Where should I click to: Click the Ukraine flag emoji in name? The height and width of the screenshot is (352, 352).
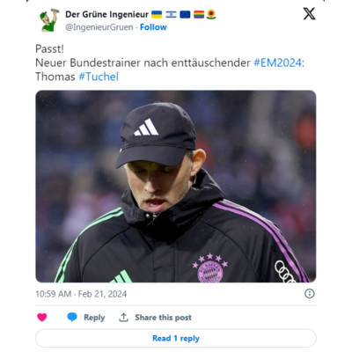157,14
